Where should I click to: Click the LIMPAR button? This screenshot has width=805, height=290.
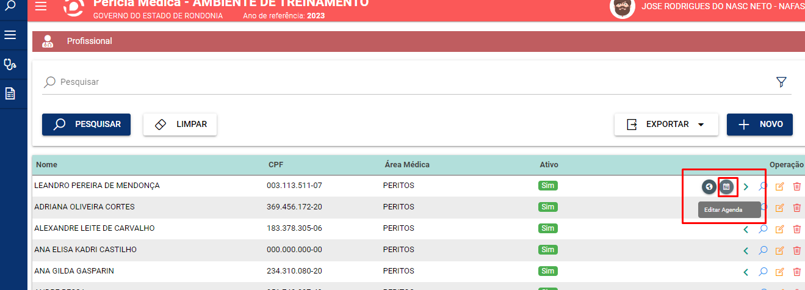[180, 125]
